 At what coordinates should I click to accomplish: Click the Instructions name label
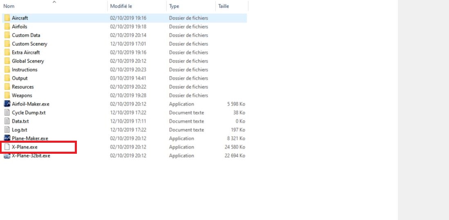coord(25,70)
